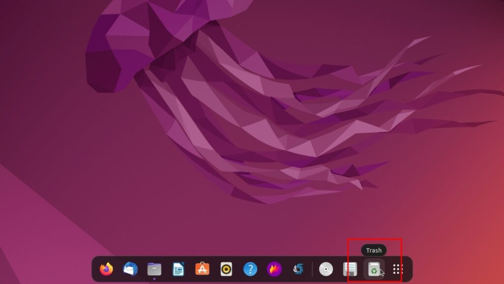
Task: Open the blue shutter-spiral application
Action: (298, 268)
